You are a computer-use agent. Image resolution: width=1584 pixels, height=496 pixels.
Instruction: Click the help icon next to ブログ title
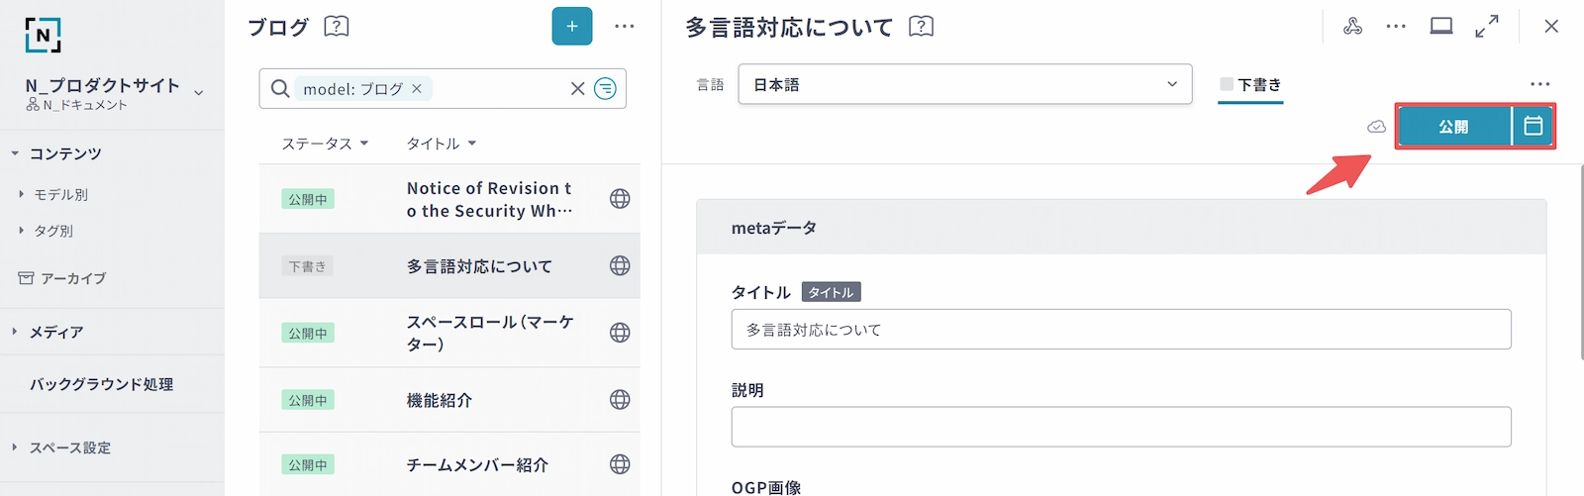pos(337,27)
